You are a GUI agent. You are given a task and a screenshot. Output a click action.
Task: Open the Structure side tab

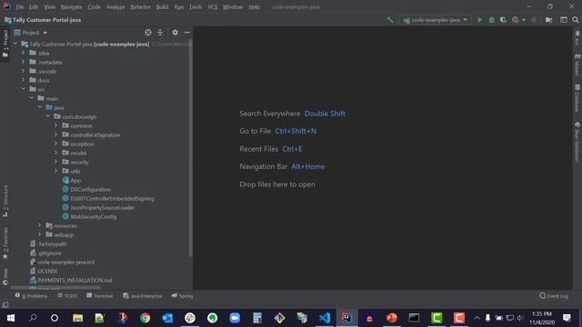[x=5, y=201]
